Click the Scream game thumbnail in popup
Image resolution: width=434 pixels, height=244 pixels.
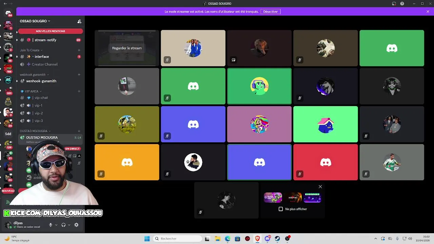[293, 198]
